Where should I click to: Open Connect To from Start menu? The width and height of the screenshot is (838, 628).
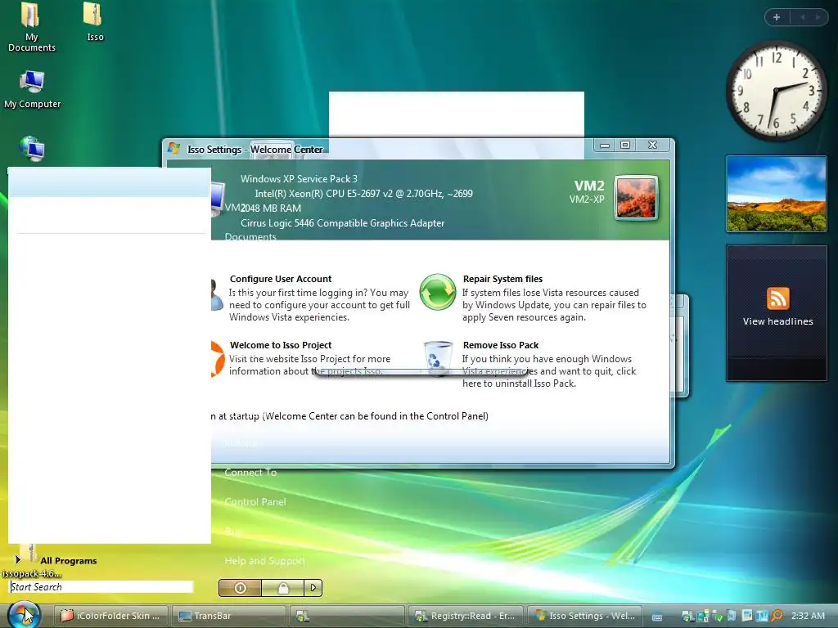250,473
